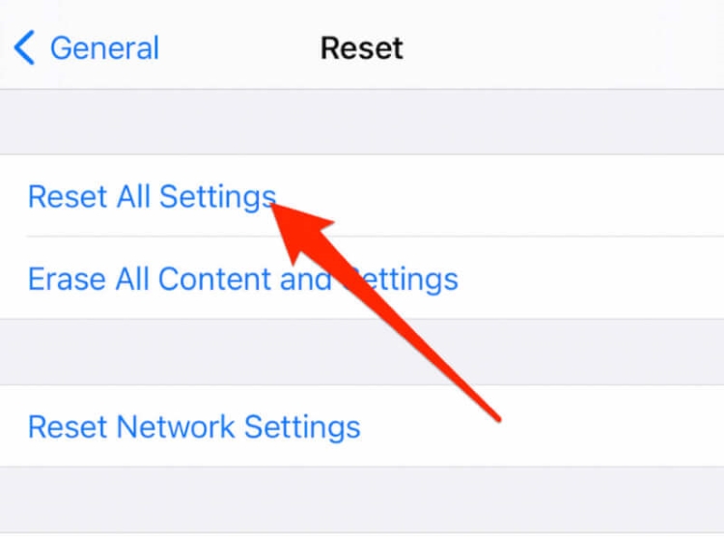Click the word "Erase" in second option

(x=67, y=279)
